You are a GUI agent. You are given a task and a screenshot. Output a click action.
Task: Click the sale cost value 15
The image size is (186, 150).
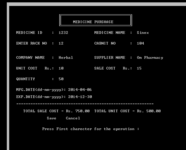pos(139,68)
